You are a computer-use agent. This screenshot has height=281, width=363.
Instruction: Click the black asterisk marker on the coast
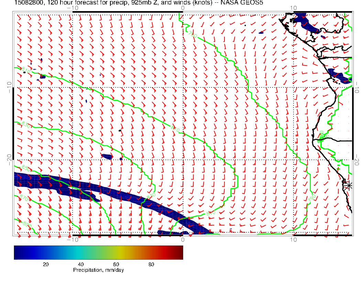click(349, 185)
